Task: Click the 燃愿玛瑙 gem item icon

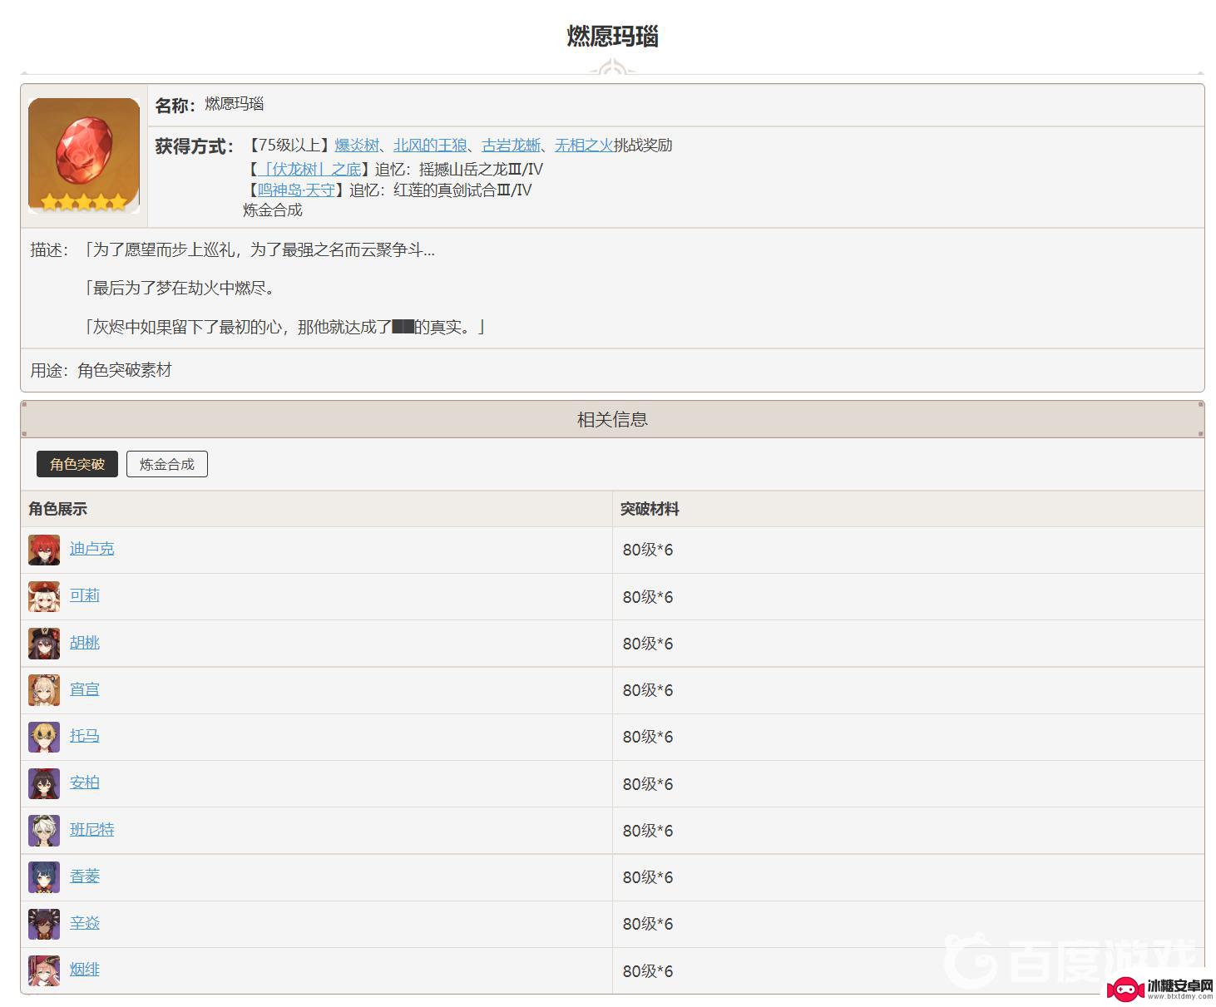Action: click(x=84, y=155)
